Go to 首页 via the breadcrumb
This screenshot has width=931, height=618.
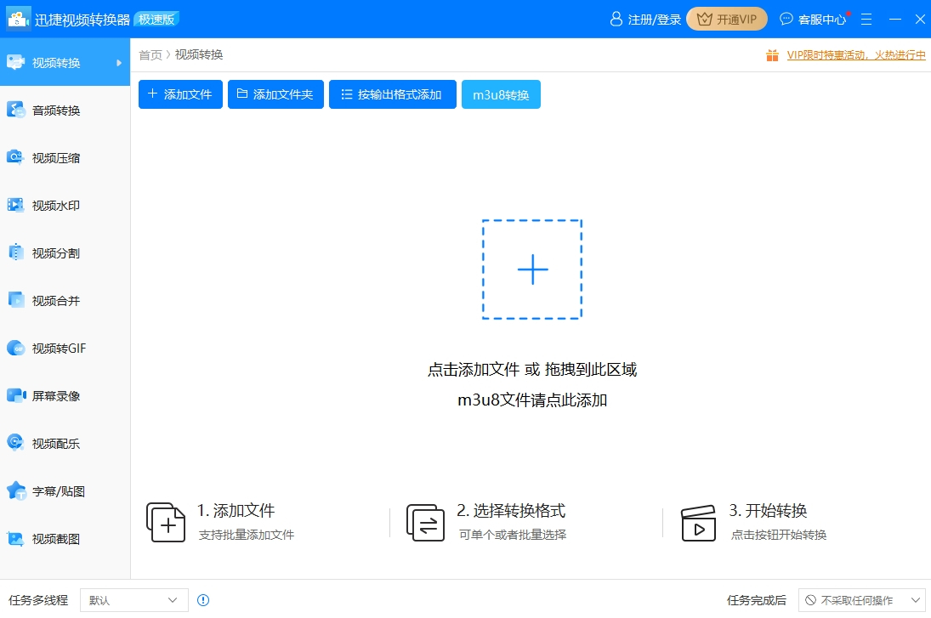150,54
